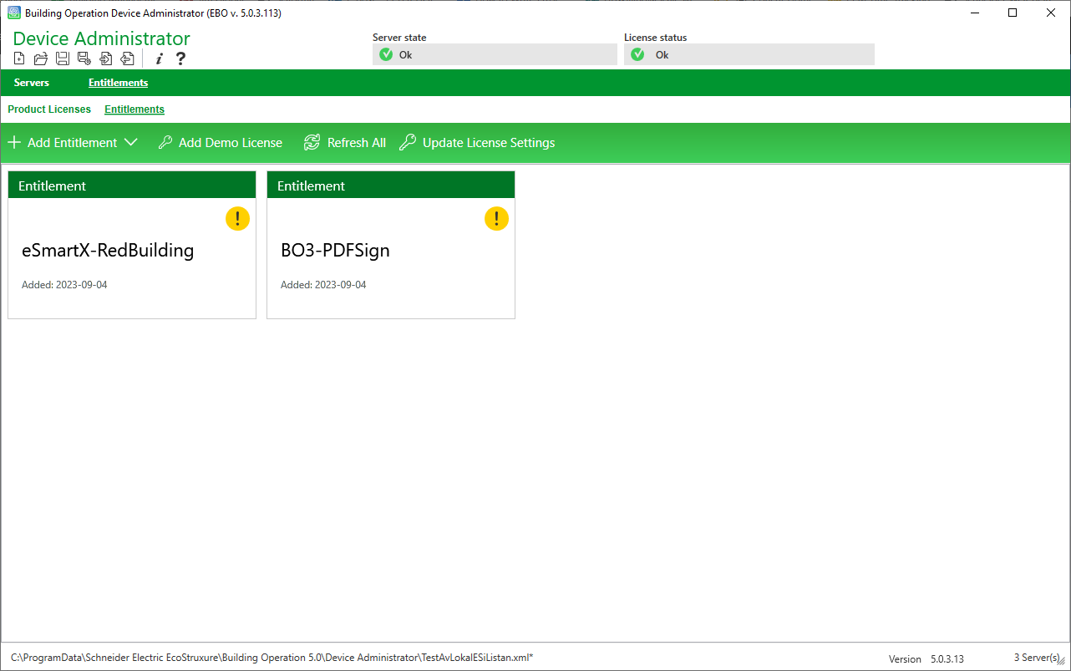Minimize the Device Administrator window
Image resolution: width=1071 pixels, height=671 pixels.
[974, 13]
